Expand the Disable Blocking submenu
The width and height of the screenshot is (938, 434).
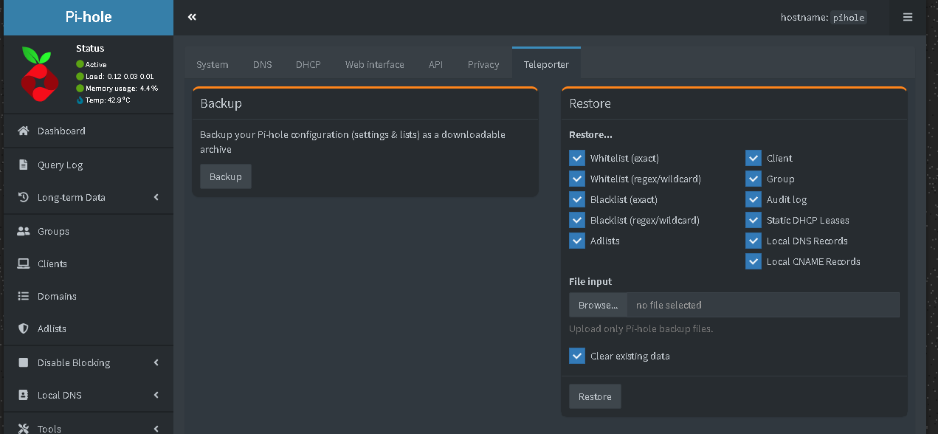pyautogui.click(x=156, y=362)
